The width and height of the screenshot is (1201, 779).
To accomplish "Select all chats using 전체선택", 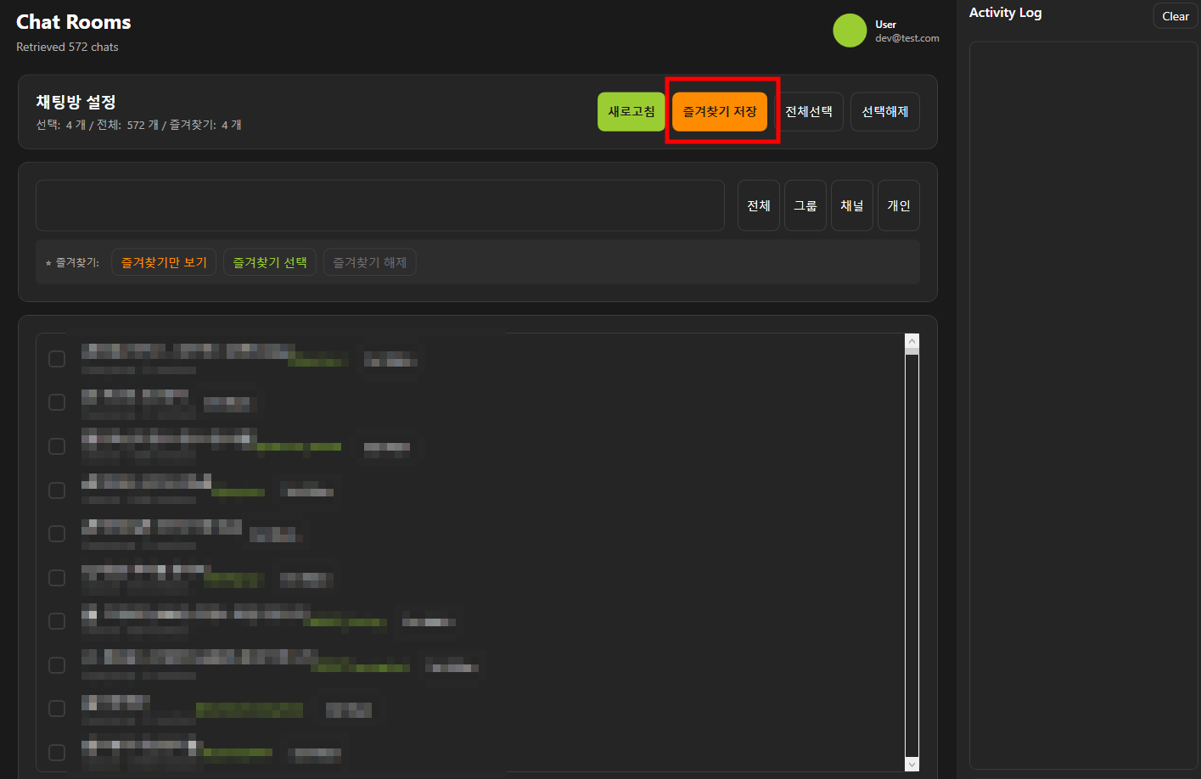I will click(808, 112).
